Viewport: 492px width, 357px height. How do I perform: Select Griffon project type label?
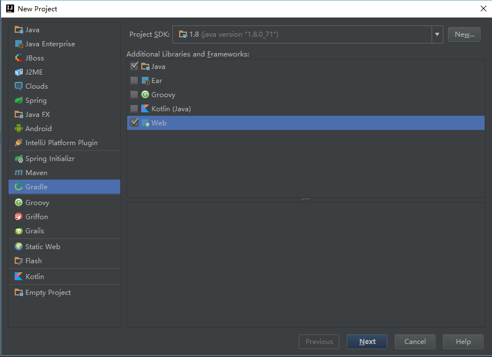(x=37, y=217)
